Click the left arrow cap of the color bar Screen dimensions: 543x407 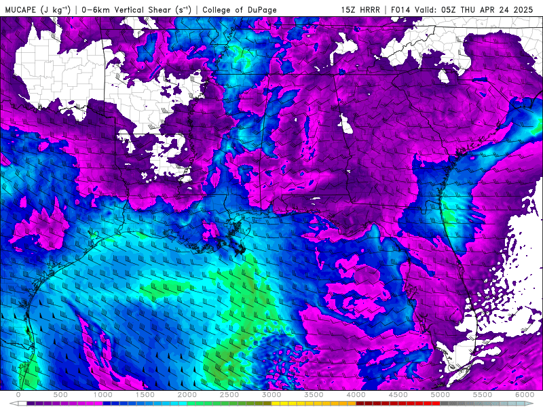14,404
